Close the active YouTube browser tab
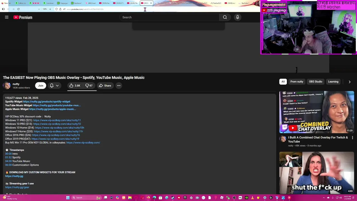Viewport: 357px width, 201px height. [151, 3]
